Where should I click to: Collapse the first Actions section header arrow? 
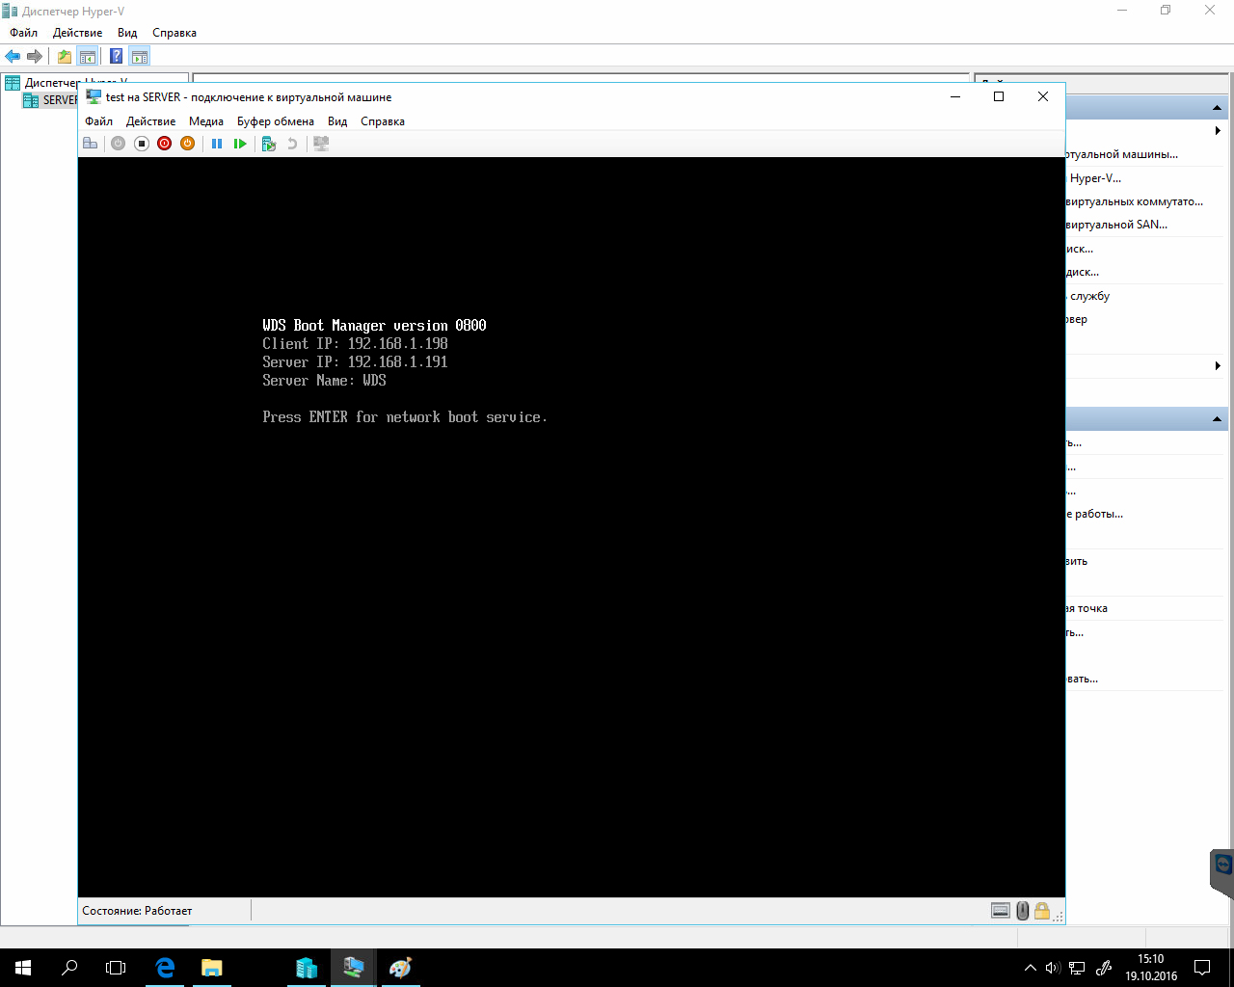coord(1217,108)
